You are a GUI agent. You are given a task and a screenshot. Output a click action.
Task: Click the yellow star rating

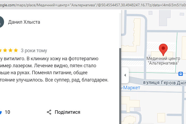(9, 50)
